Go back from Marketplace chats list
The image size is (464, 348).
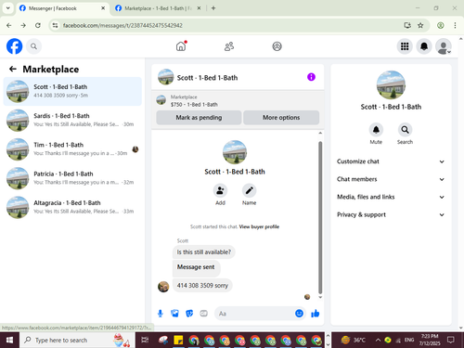[13, 69]
